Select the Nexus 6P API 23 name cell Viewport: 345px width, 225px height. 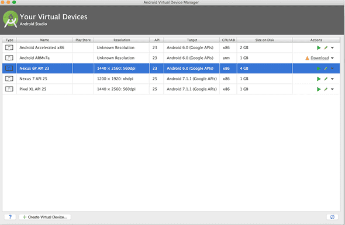click(x=44, y=69)
